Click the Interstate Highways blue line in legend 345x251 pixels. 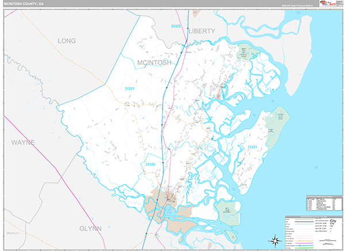tap(304, 245)
